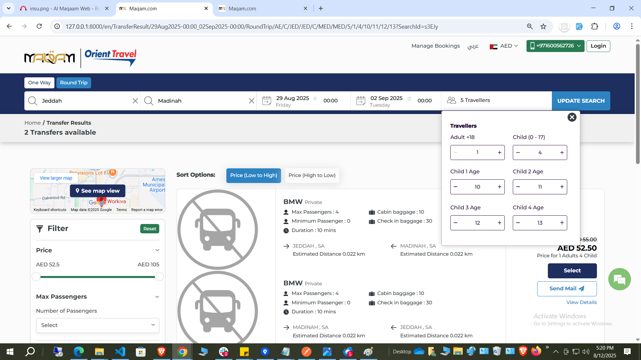The image size is (641, 360).
Task: Click the green chat bubble icon
Action: (619, 279)
